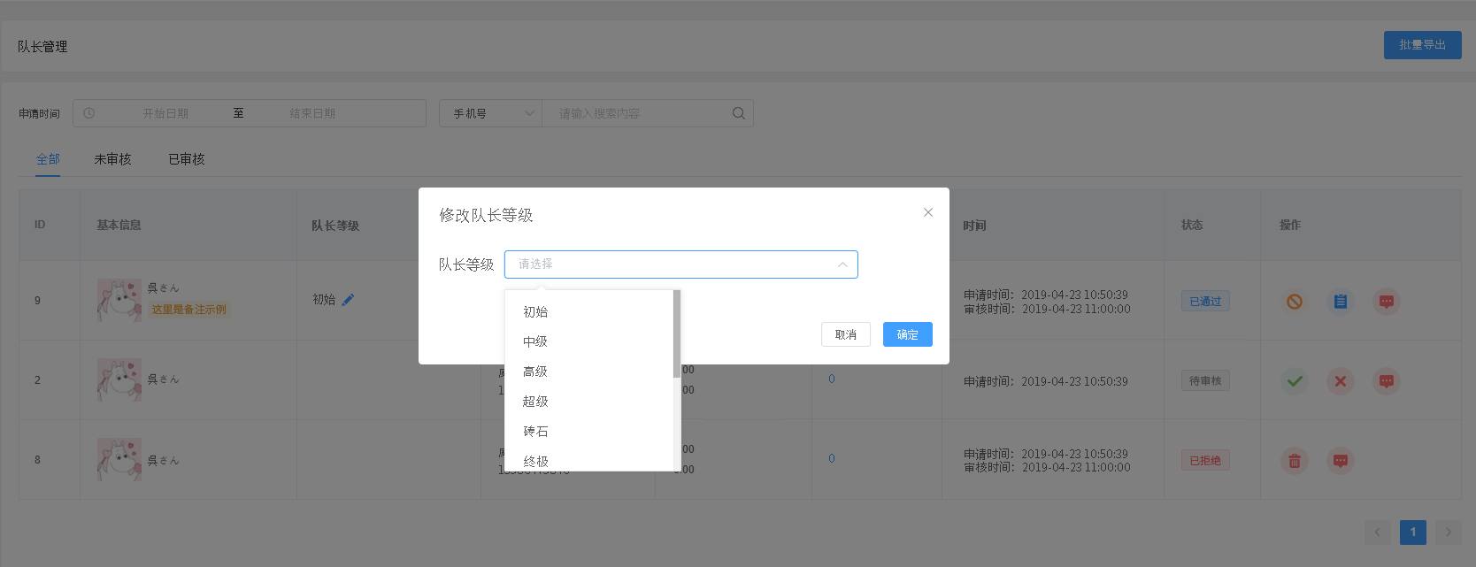Click the orange ban icon in row 9
Viewport: 1476px width, 567px height.
tap(1294, 302)
